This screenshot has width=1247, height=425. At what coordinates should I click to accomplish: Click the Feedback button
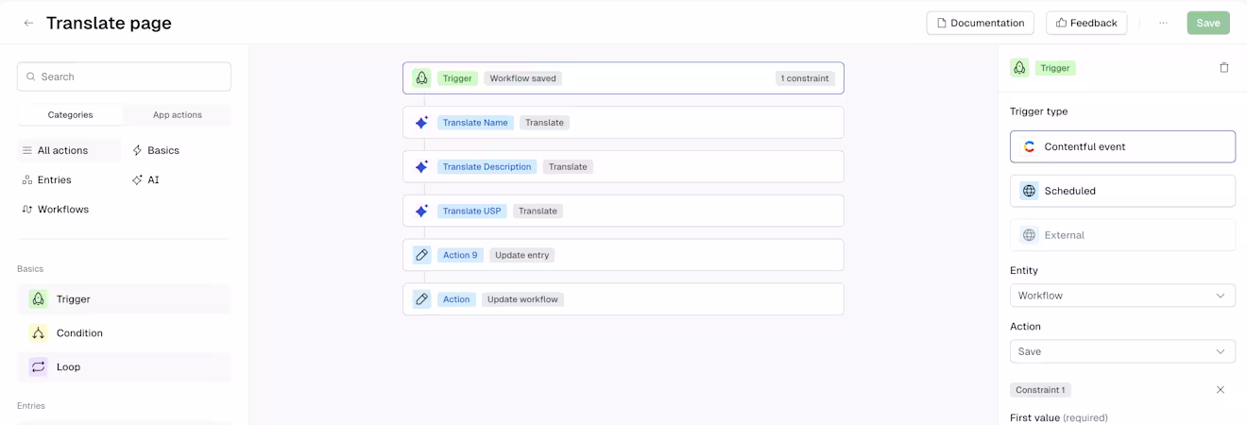point(1086,23)
